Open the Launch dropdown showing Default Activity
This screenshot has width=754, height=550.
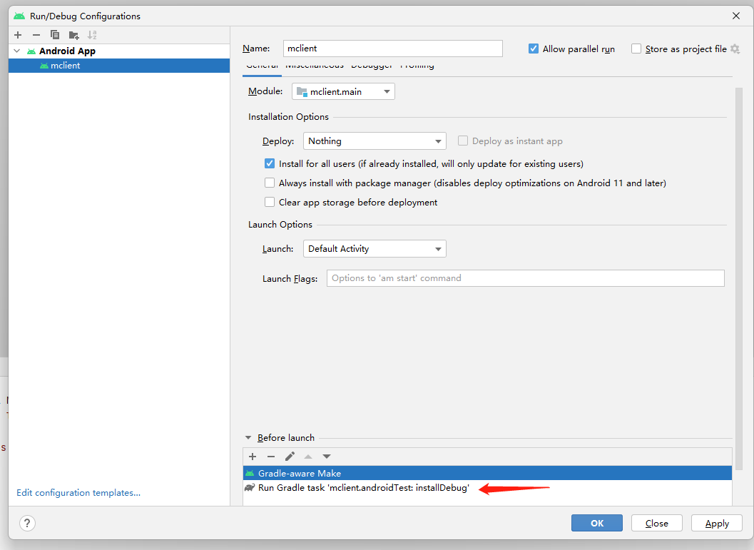click(x=375, y=248)
